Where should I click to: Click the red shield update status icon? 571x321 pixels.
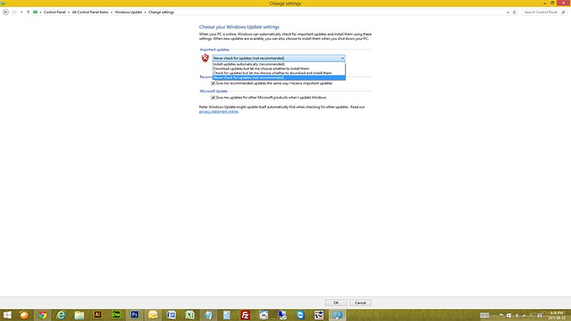[205, 58]
